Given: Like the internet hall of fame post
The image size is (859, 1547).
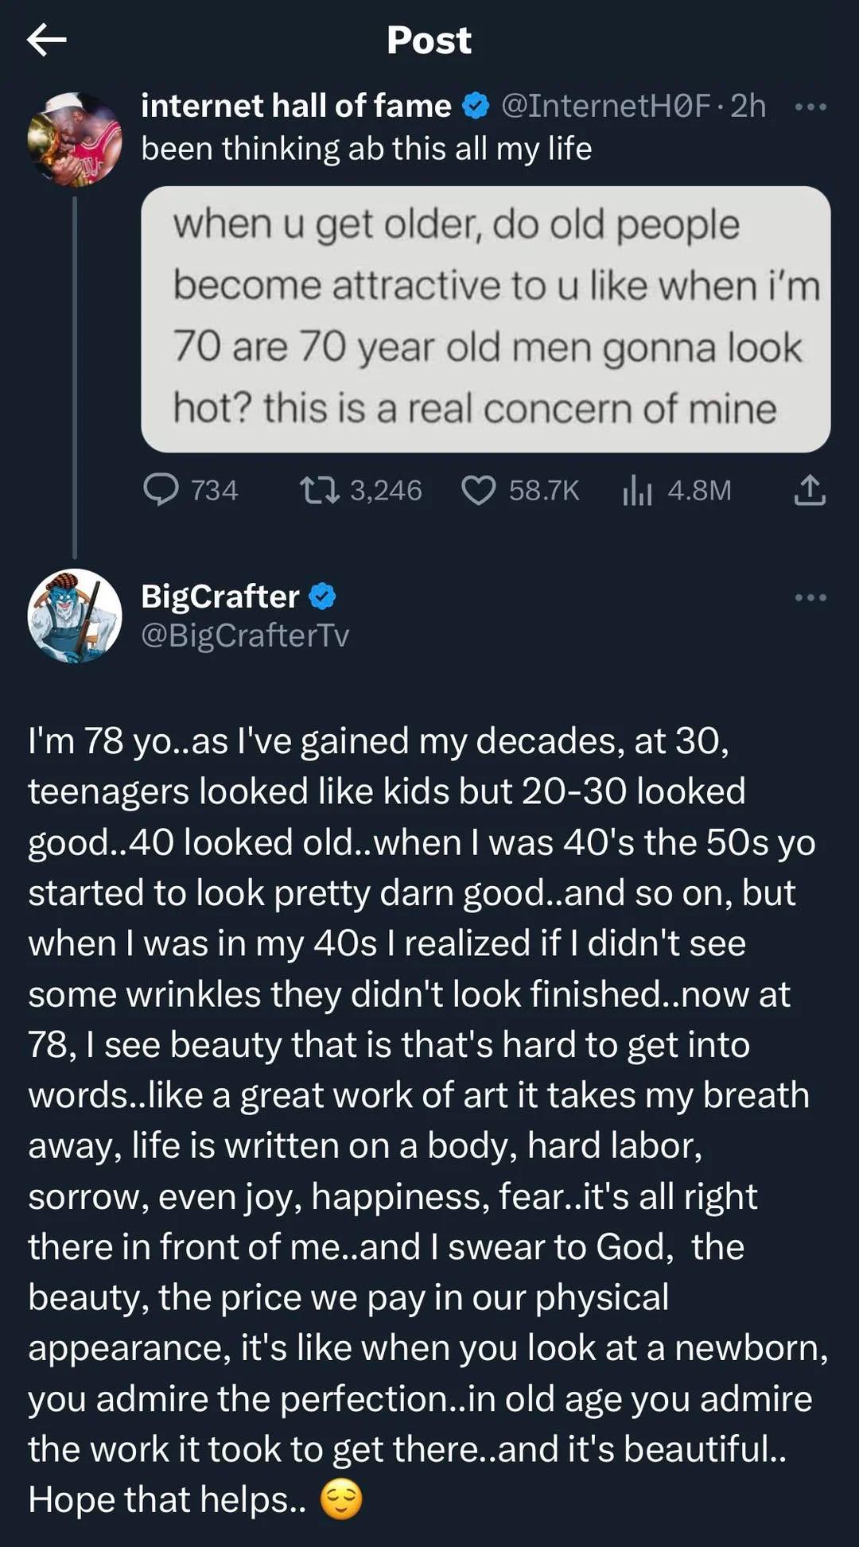Looking at the screenshot, I should point(479,490).
